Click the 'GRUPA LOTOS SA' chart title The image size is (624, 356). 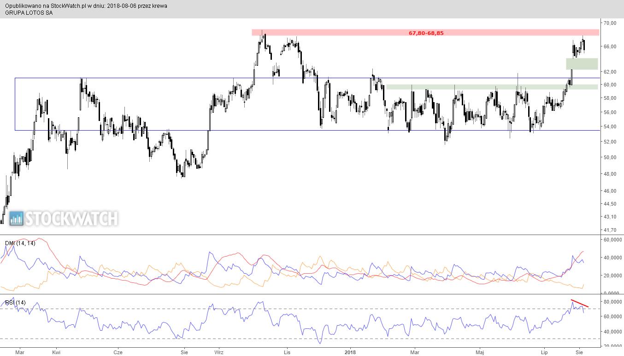click(x=29, y=13)
